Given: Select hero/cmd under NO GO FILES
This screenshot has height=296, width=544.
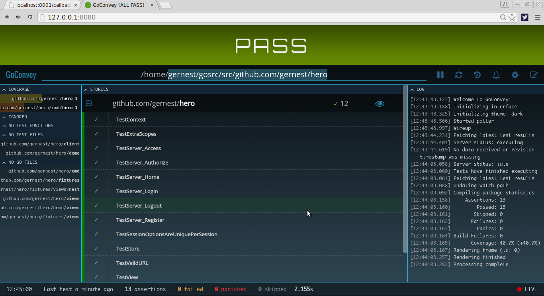Looking at the screenshot, I should click(x=44, y=171).
